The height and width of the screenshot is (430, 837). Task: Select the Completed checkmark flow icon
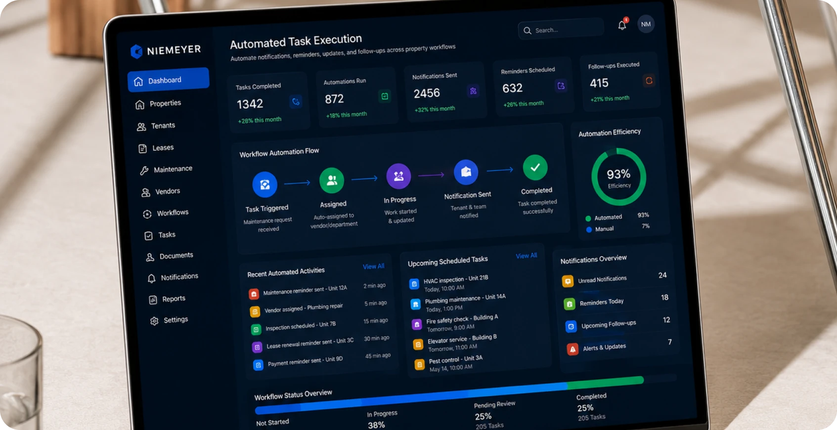535,168
